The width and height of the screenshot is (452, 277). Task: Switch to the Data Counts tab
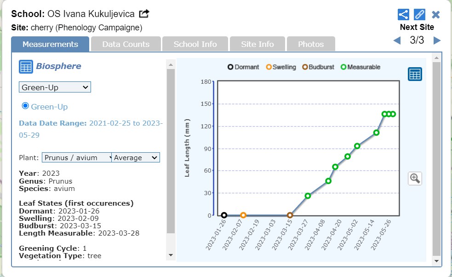[126, 44]
